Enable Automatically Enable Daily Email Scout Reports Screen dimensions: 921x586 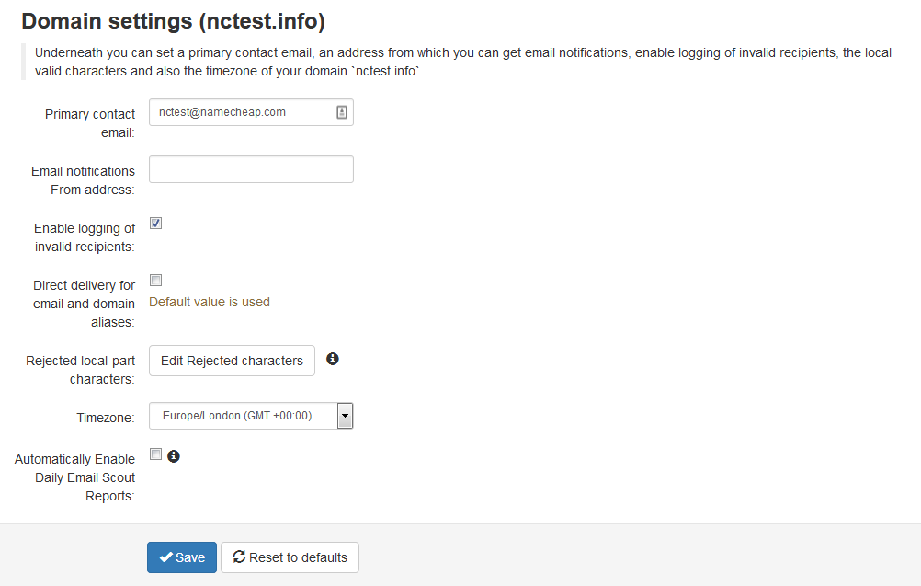[x=155, y=454]
